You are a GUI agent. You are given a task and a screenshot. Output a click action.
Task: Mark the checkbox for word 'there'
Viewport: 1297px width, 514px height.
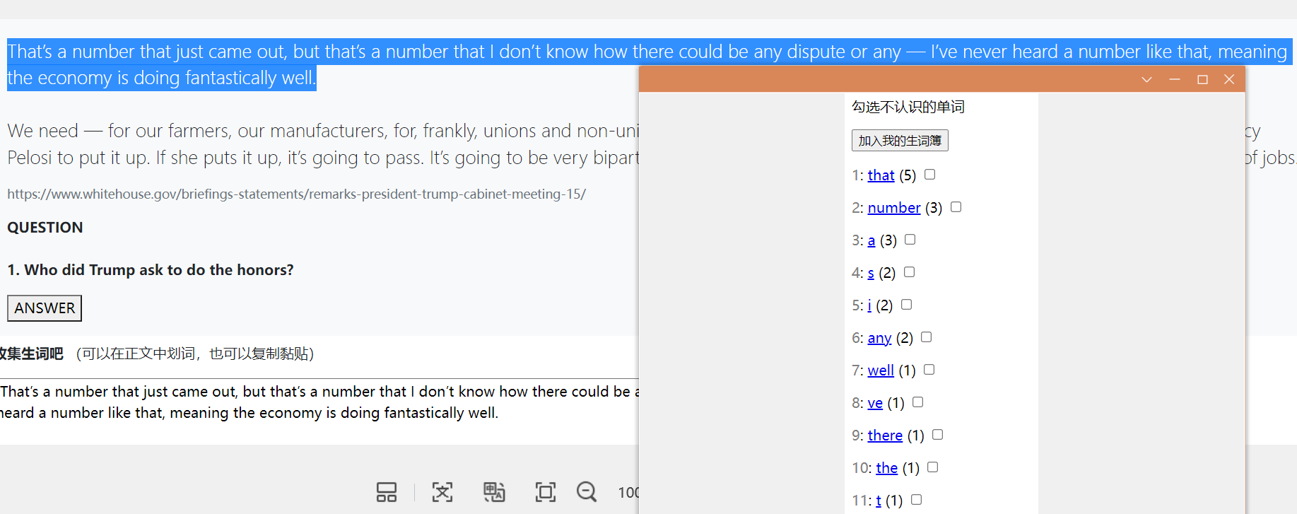(x=938, y=435)
